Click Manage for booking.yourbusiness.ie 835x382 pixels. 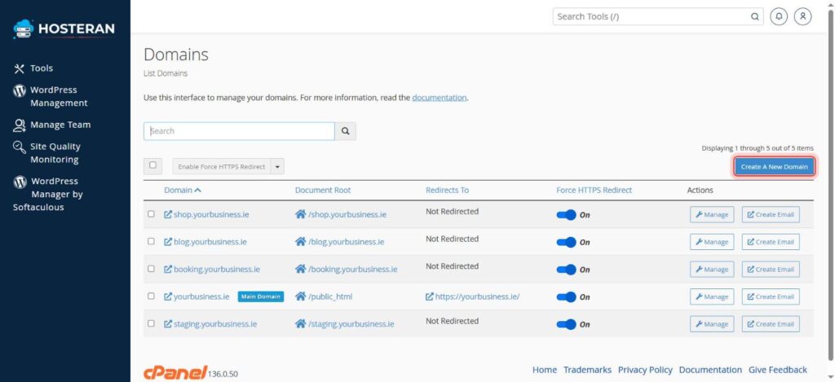tap(712, 270)
